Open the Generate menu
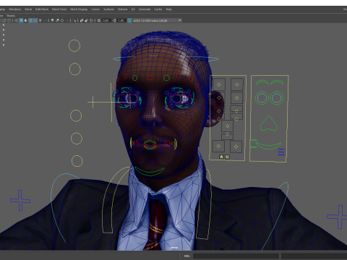347x260 pixels. pyautogui.click(x=145, y=9)
